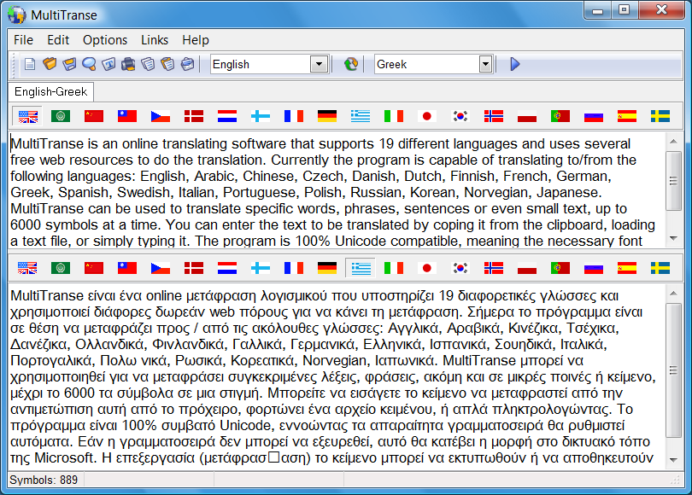
Task: Choose Danish flag in source flag row
Action: coord(194,116)
